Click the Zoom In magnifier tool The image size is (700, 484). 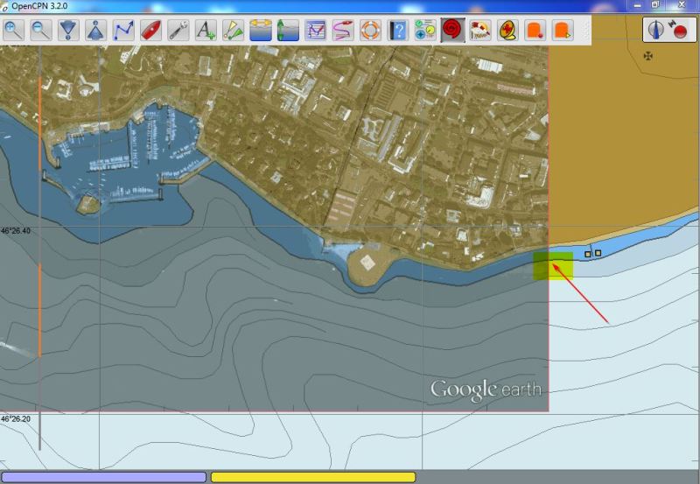[13, 31]
